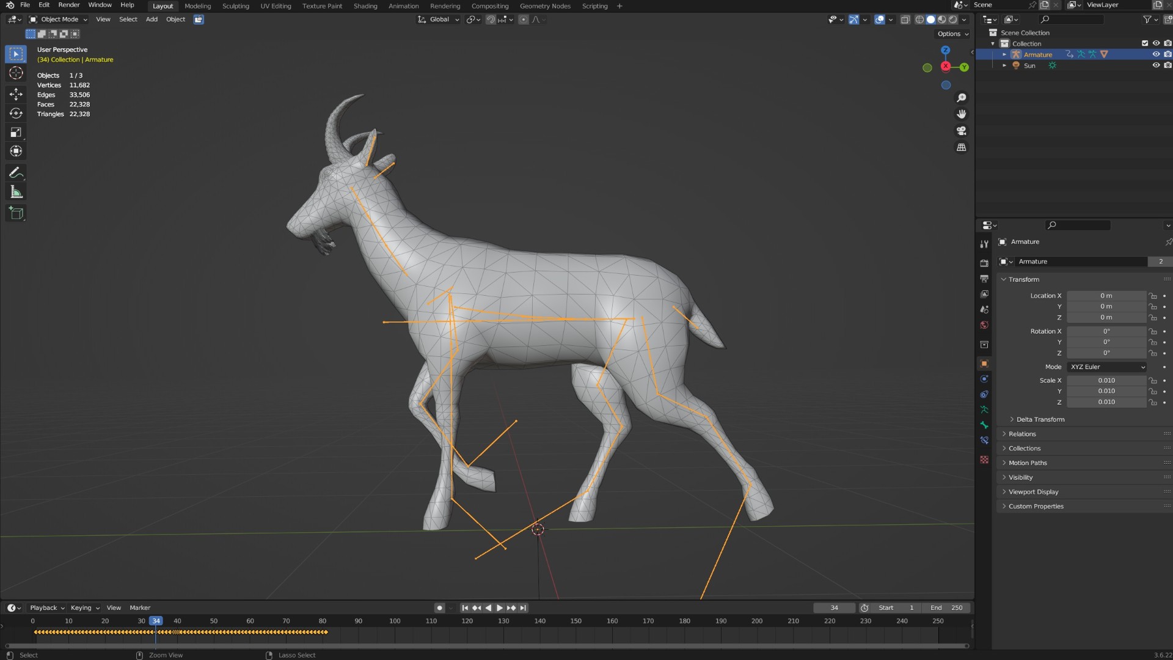Open the World properties tab
1173x660 pixels.
pyautogui.click(x=984, y=325)
